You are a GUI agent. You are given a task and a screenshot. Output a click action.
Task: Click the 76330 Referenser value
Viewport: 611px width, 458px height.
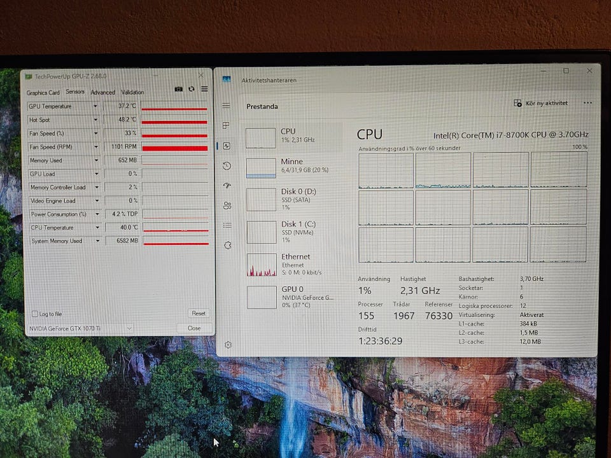point(439,316)
